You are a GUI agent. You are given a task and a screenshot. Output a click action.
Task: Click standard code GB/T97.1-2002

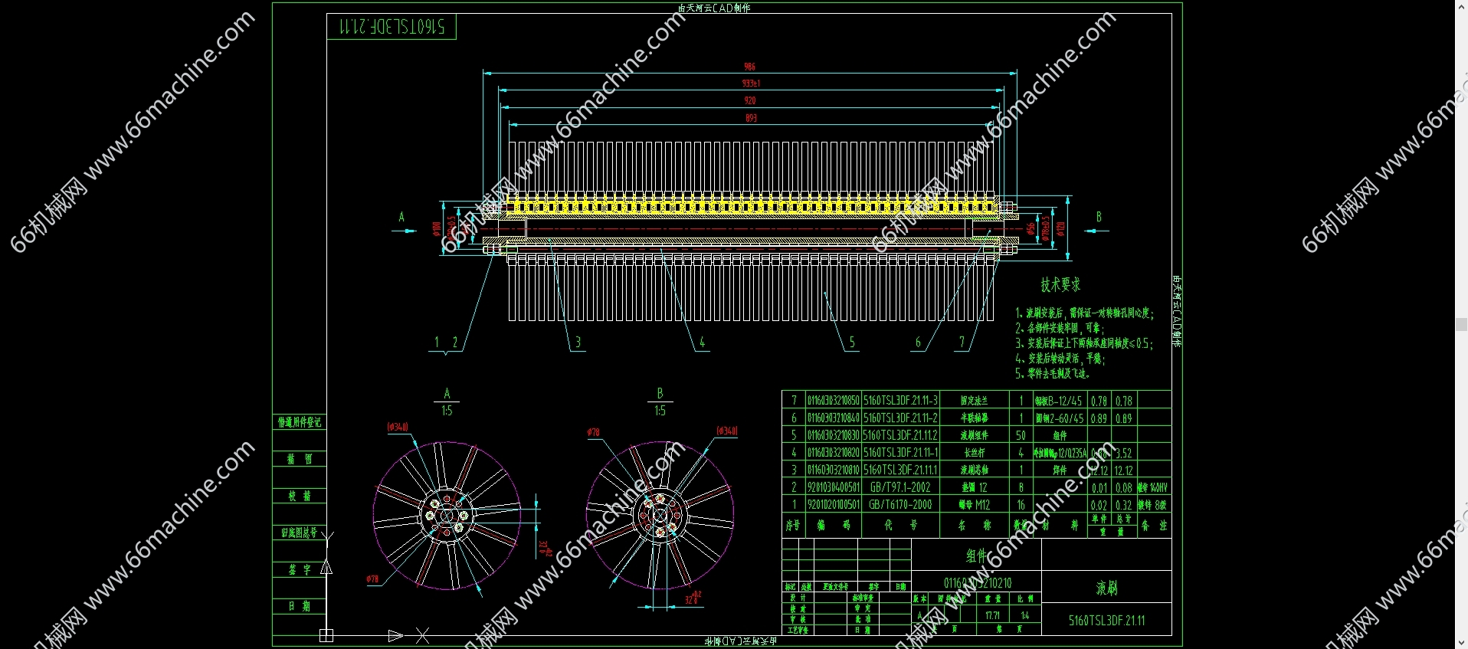click(x=900, y=487)
